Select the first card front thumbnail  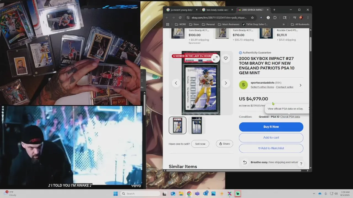(178, 125)
